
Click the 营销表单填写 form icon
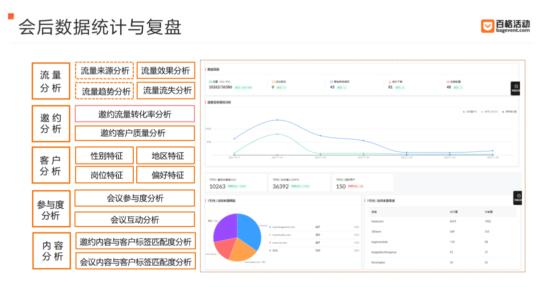pyautogui.click(x=332, y=82)
